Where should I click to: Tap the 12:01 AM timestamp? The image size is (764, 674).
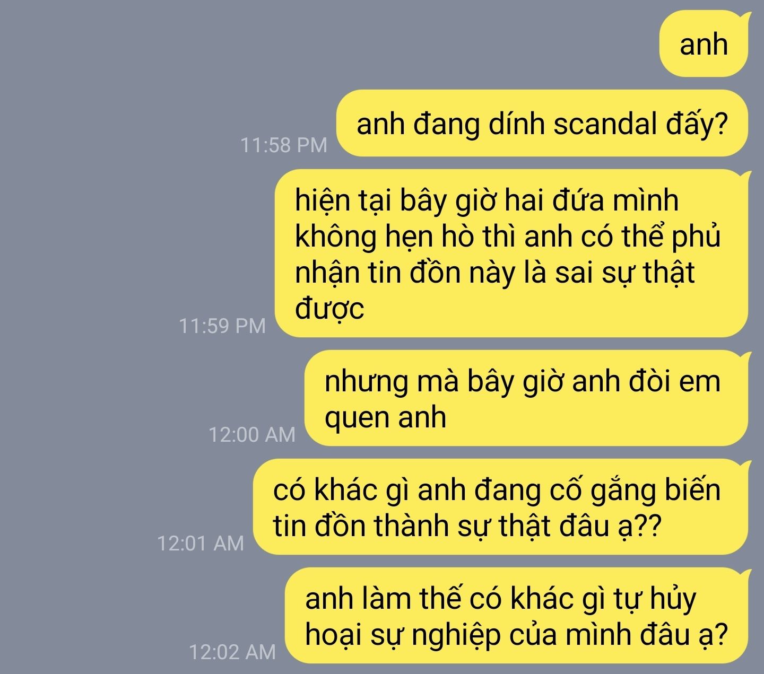tap(201, 543)
